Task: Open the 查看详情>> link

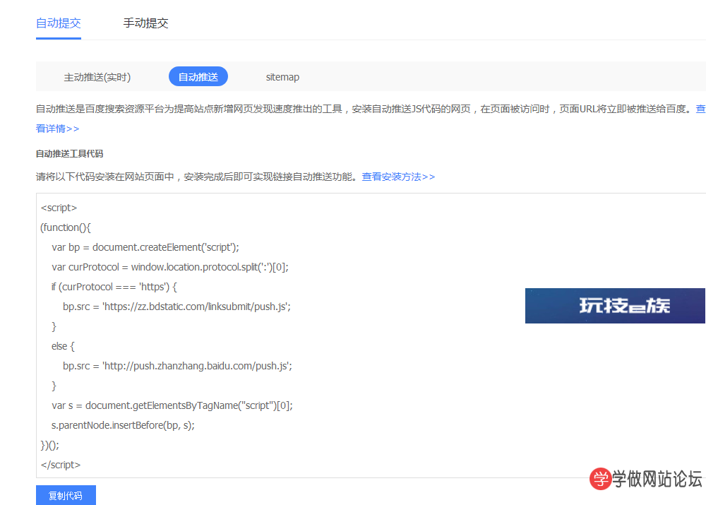Action: click(x=57, y=129)
